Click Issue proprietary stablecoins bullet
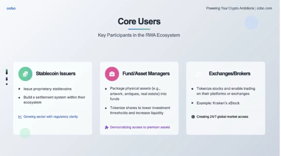281x156 pixels. coord(47,89)
